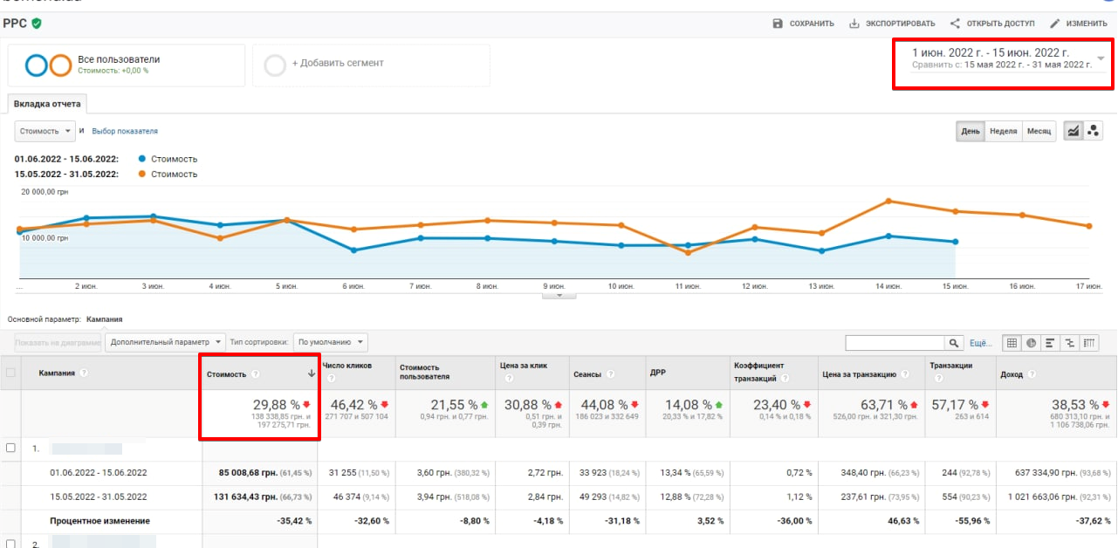
Task: Click the Выбор показателя link
Action: (125, 131)
